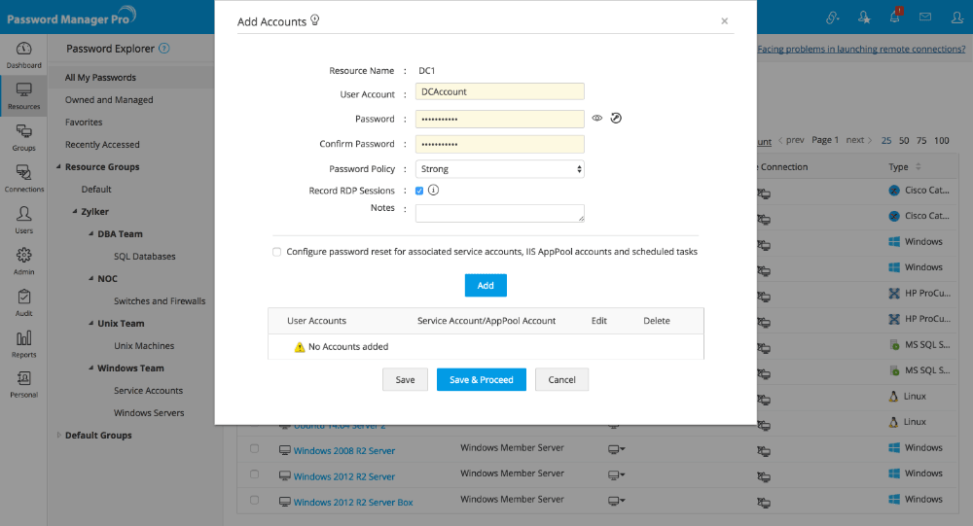Screen dimensions: 973x526
Task: Click the Save & Proceed button
Action: 481,380
